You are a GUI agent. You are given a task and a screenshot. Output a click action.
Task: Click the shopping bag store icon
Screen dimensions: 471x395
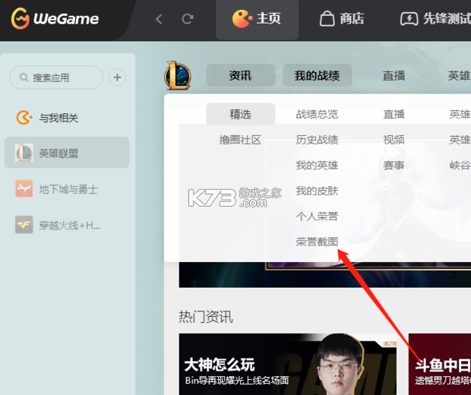[327, 19]
